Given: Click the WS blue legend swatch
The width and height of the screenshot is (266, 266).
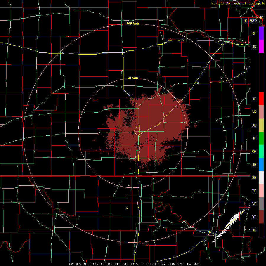Looking at the screenshot, I should point(261,164).
